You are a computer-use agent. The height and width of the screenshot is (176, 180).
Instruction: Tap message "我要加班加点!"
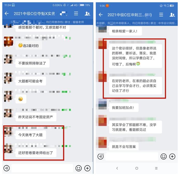[x=124, y=108]
